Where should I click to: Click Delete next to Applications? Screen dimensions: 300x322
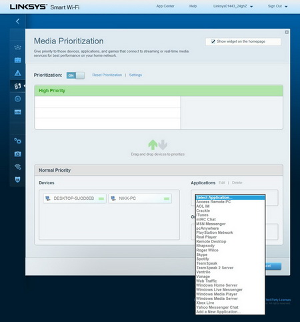tap(237, 182)
